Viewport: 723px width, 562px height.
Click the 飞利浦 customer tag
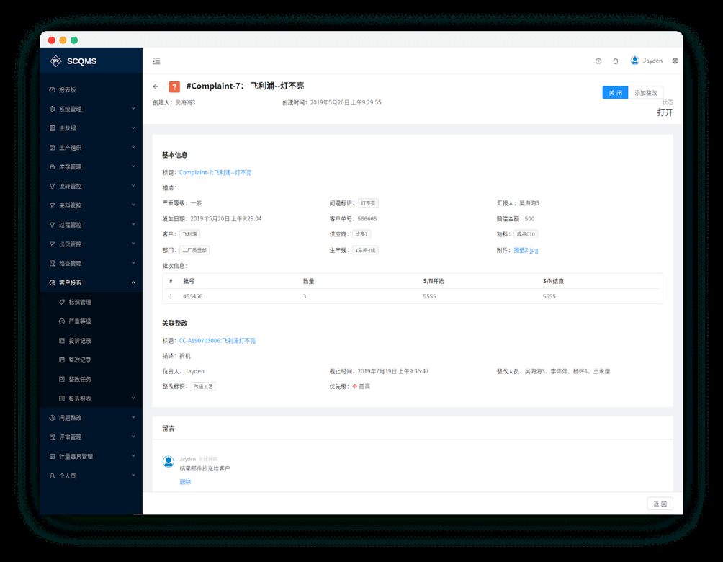(189, 234)
